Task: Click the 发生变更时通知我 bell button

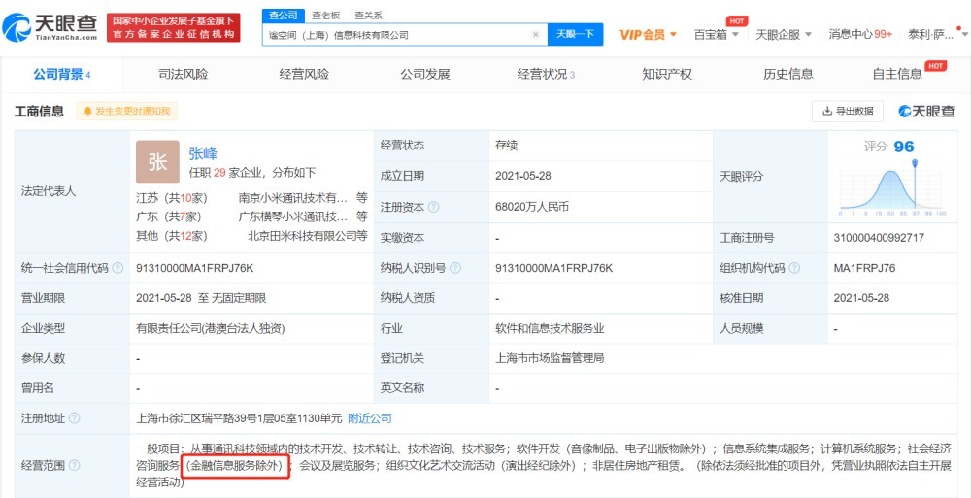Action: click(x=127, y=111)
